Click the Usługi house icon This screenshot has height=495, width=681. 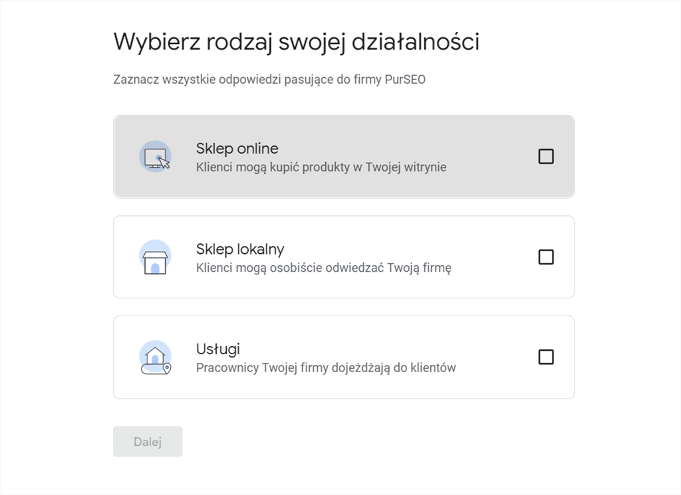[155, 357]
